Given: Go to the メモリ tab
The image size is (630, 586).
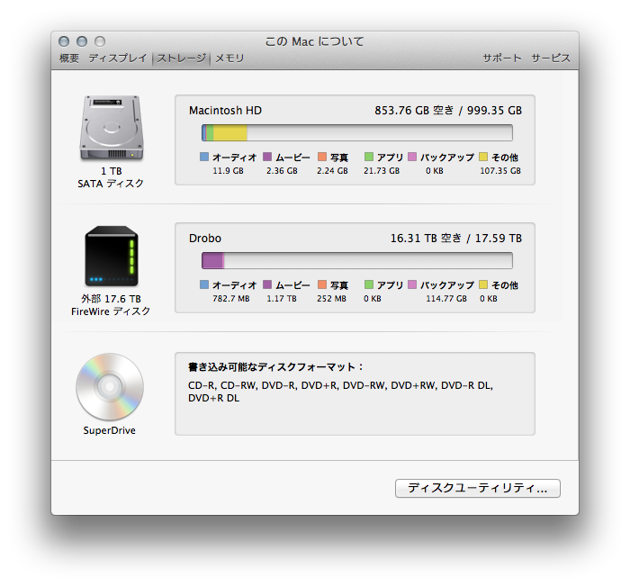Looking at the screenshot, I should click(x=229, y=59).
